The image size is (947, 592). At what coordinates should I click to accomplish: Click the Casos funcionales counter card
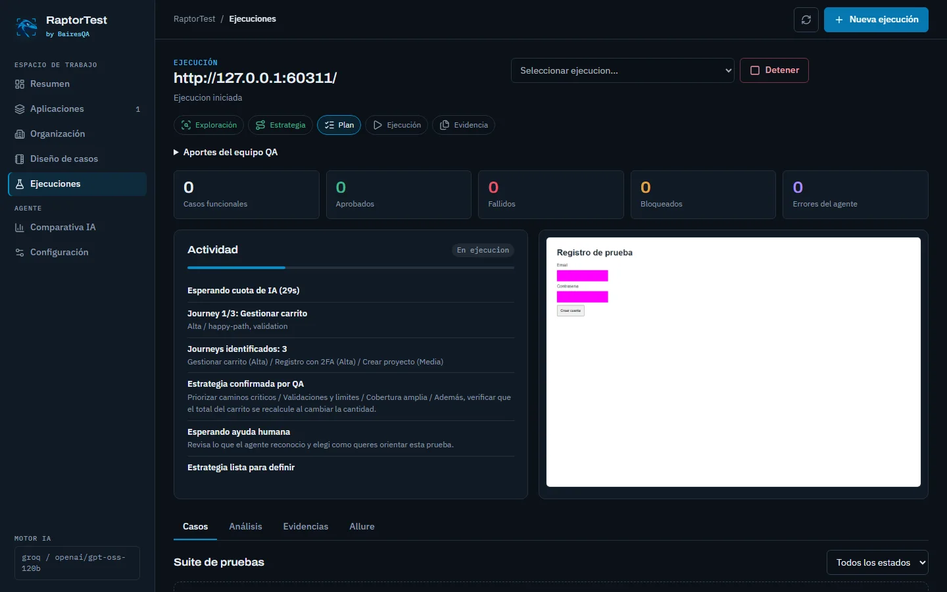point(247,195)
